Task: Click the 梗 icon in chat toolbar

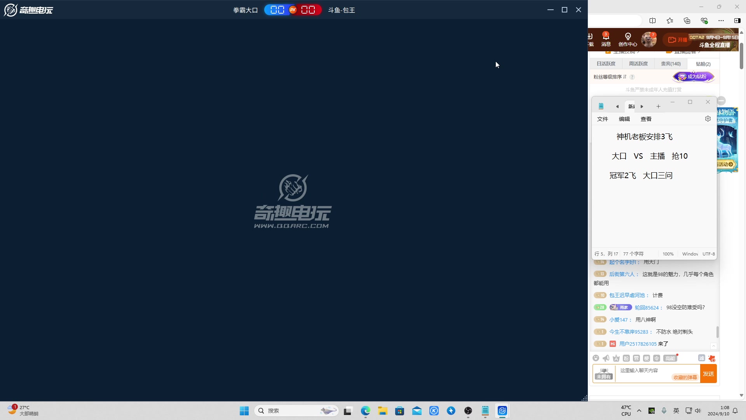Action: point(646,358)
